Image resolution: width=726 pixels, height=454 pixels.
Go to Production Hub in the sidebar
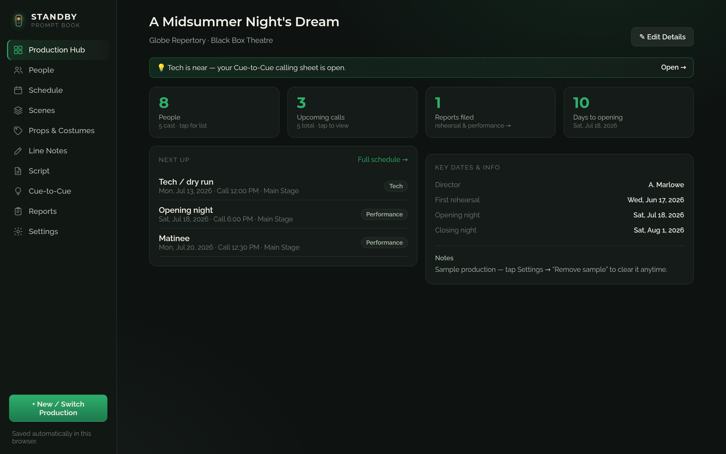point(58,50)
